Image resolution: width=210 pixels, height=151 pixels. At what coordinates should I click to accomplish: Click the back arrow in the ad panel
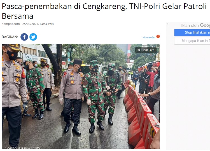click(x=168, y=24)
